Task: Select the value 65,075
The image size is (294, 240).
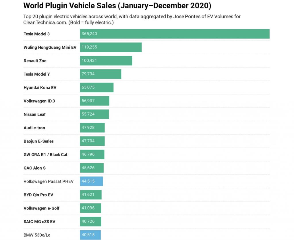Action: pyautogui.click(x=88, y=87)
